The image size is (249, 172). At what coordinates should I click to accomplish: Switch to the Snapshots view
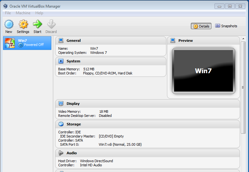pos(226,26)
